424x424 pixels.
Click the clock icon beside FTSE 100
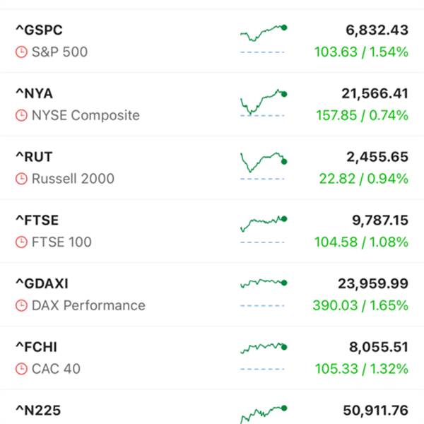22,242
